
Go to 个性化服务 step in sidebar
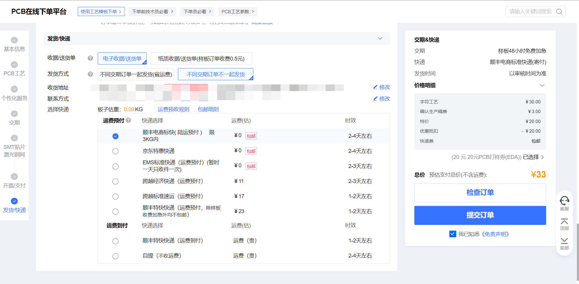(14, 98)
